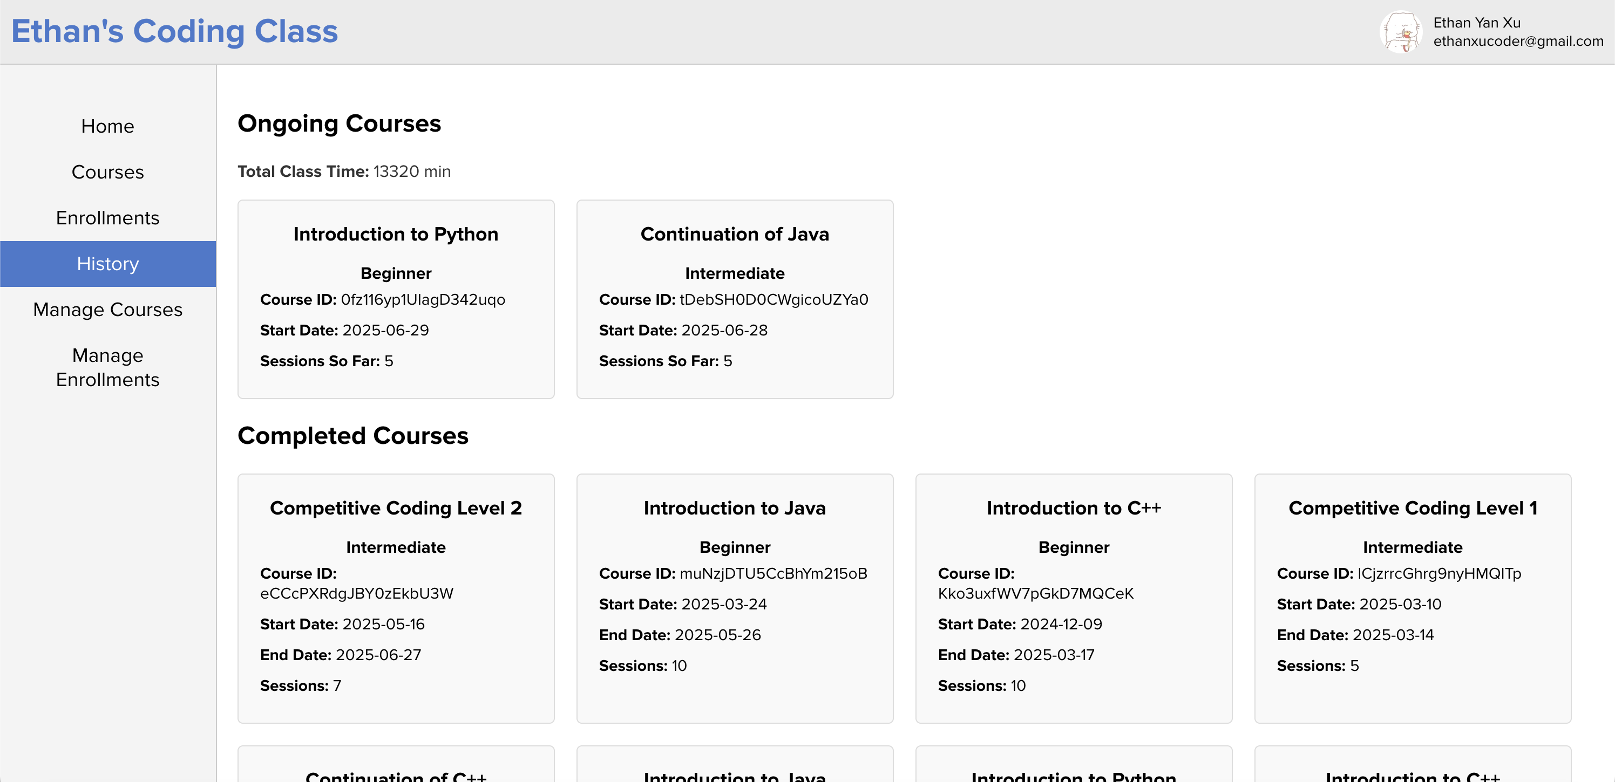Click the ethanxucoder@gmail.com email address

point(1518,42)
